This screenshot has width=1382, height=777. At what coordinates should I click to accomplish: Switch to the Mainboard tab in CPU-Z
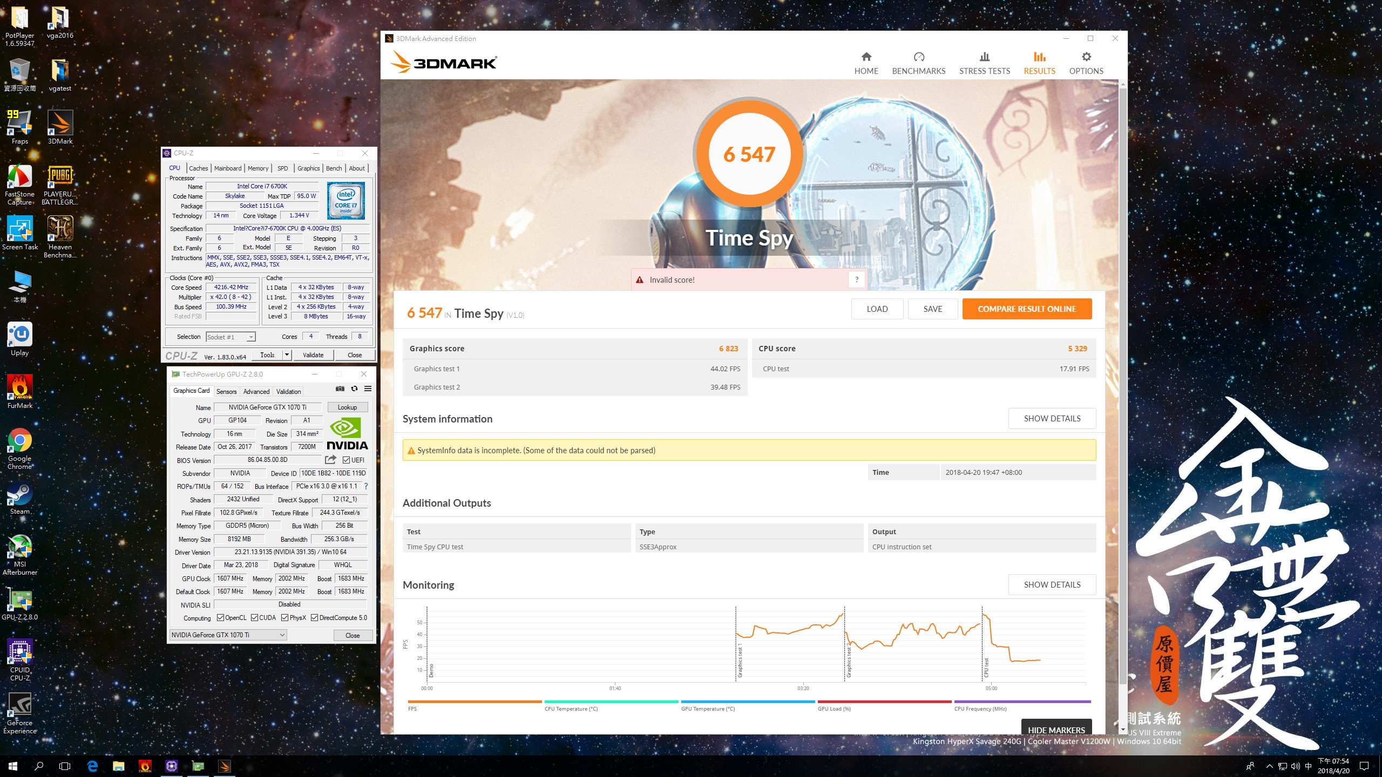[228, 168]
